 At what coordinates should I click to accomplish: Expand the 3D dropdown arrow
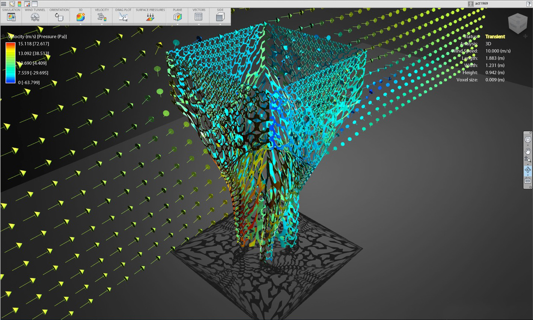80,24
